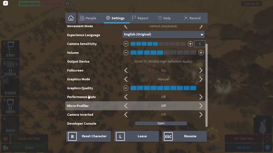Toggle Micro Profiler with right arrow
273x153 pixels.
(201, 106)
